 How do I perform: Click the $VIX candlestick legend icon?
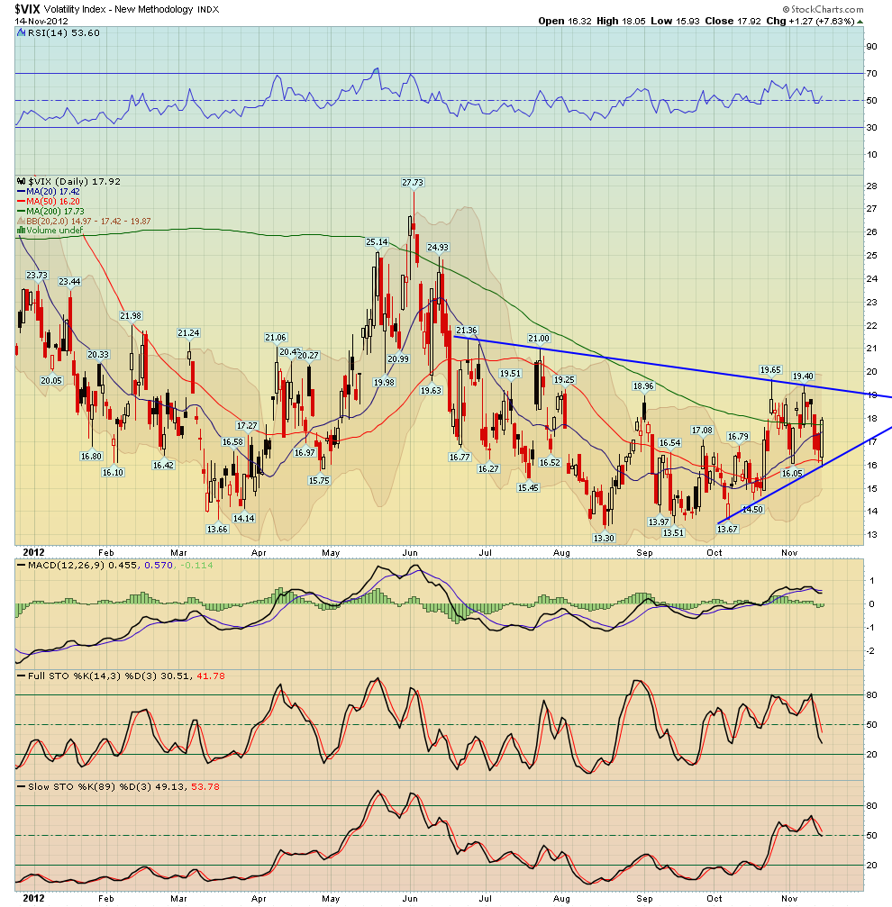tap(21, 181)
